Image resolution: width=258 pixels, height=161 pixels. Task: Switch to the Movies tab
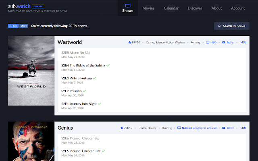pos(148,8)
